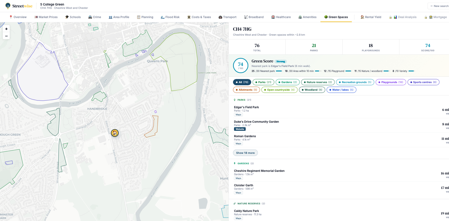Click the map zoom in plus button
The image size is (449, 221).
[x=6, y=29]
